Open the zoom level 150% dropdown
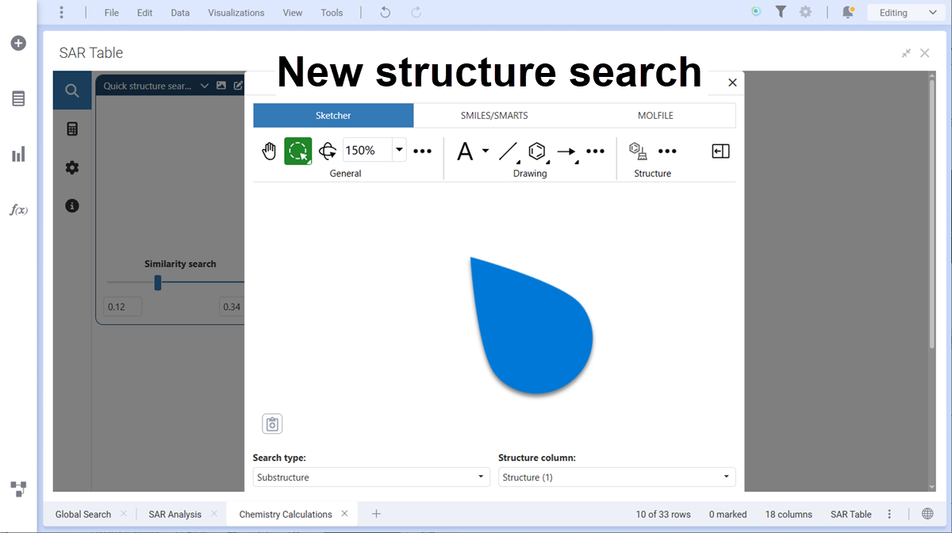 [399, 150]
